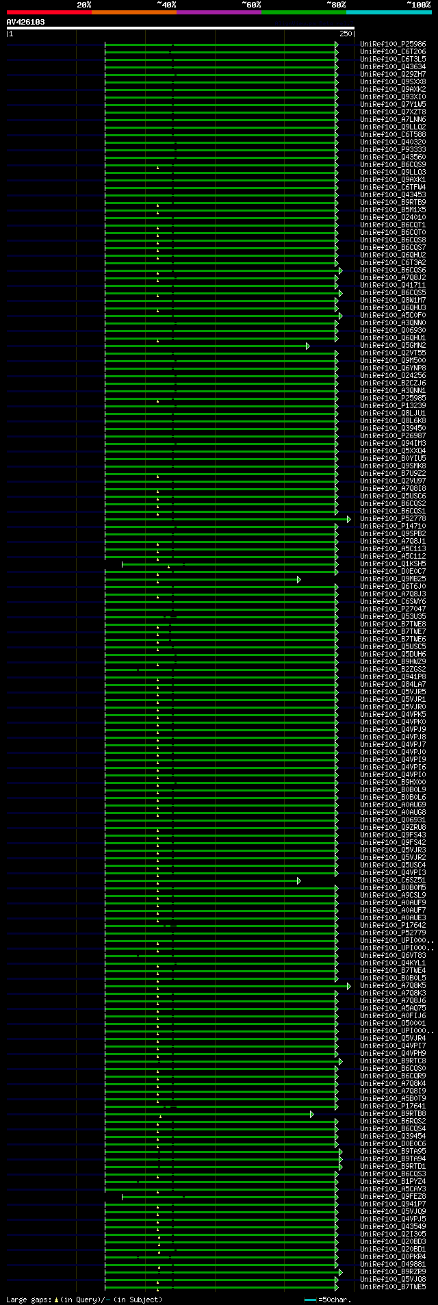Image resolution: width=438 pixels, height=1305 pixels.
Task: Open hit UniRef100_Q43634
Action: point(393,67)
